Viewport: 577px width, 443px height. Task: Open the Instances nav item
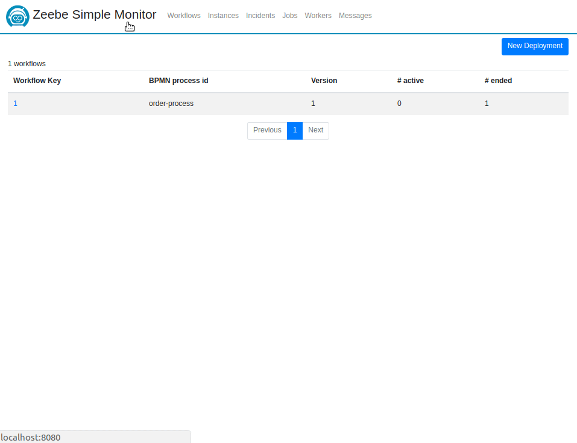pos(223,16)
